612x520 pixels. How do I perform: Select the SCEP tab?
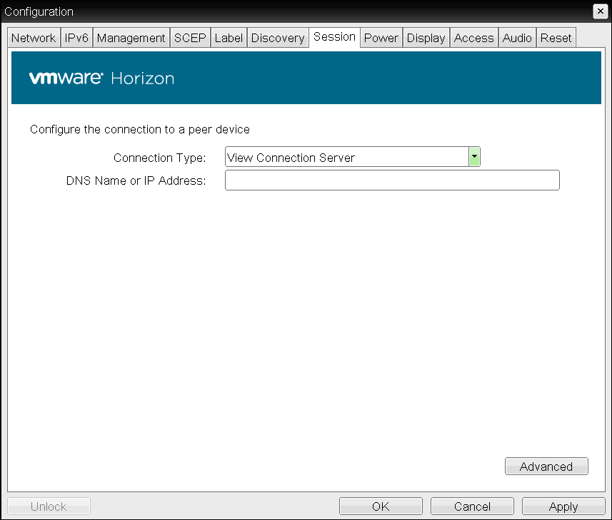[190, 38]
